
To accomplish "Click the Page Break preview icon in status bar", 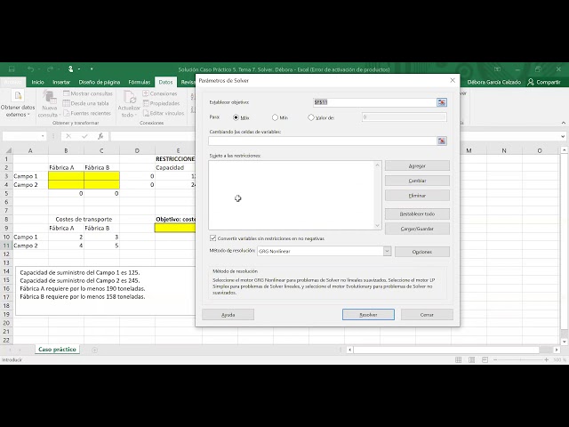I will (485, 359).
